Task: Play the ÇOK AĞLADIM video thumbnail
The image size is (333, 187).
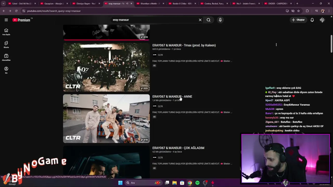Action: pos(106,162)
